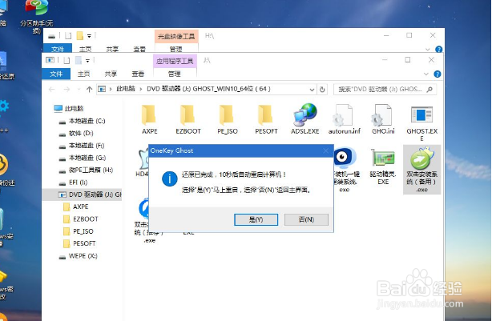Expand ribbon chevron in H:\ window
The image size is (492, 321).
(428, 49)
